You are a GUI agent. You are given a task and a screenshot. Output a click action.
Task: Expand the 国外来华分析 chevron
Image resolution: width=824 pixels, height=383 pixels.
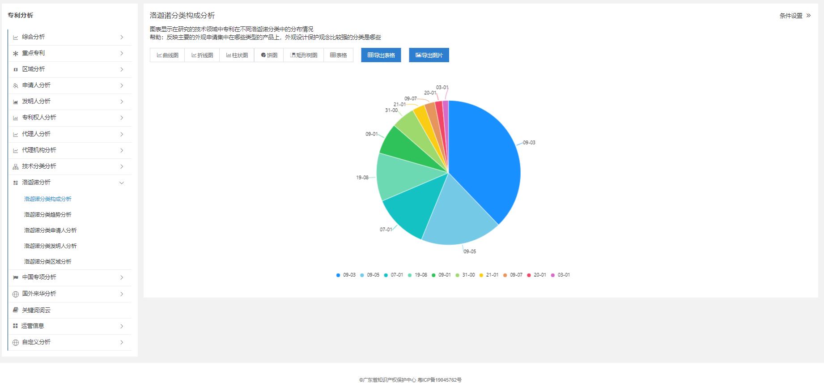pos(122,294)
